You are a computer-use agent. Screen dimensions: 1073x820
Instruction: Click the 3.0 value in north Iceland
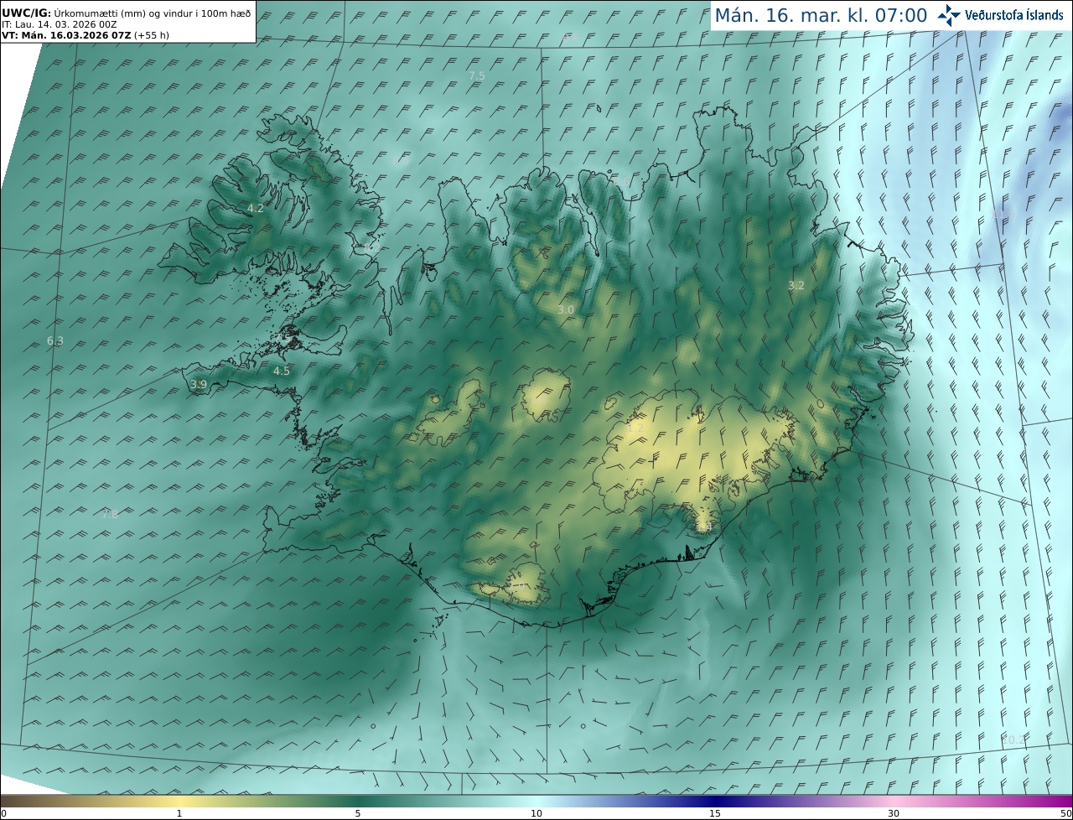tap(566, 309)
